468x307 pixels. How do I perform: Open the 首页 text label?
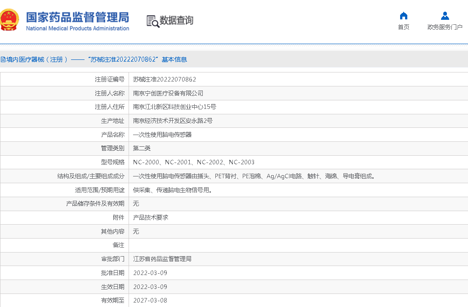tap(403, 27)
